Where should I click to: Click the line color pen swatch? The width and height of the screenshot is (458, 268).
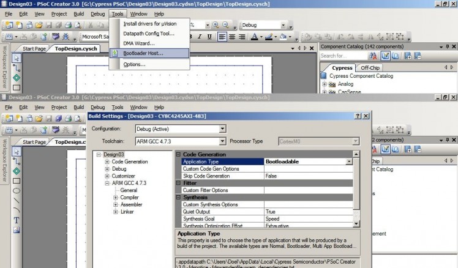click(269, 37)
